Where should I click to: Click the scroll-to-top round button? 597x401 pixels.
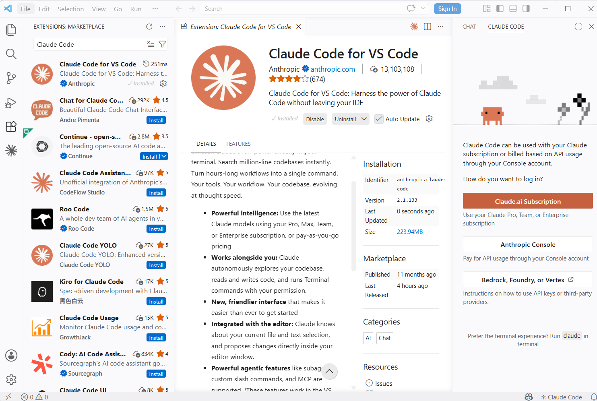[329, 371]
